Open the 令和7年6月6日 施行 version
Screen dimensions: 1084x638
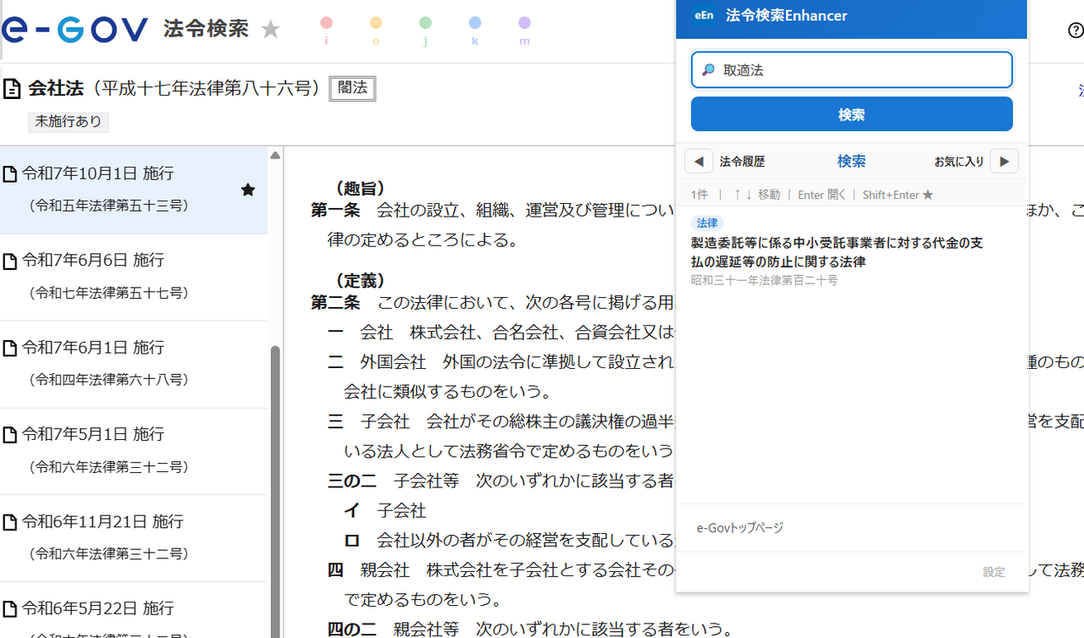134,277
